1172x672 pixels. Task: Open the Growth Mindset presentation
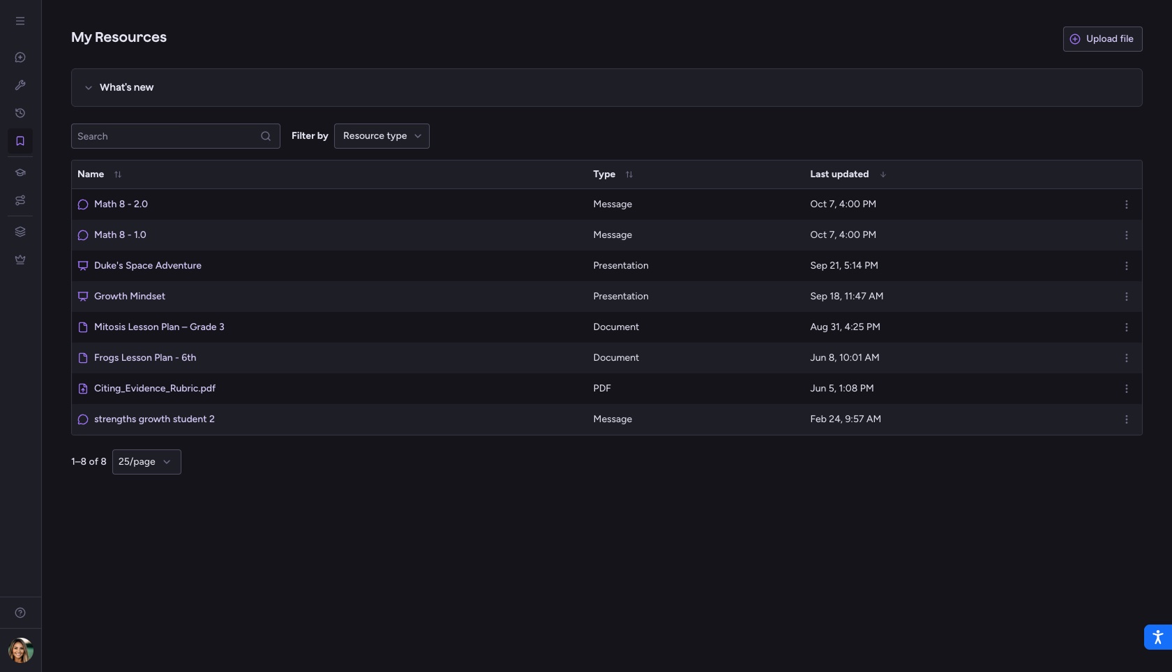pos(130,297)
